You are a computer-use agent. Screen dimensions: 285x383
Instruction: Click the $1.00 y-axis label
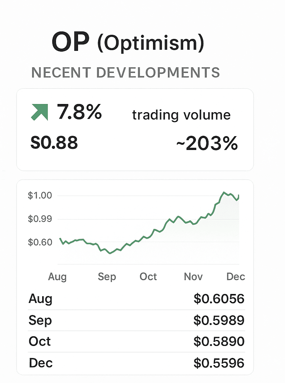40,195
